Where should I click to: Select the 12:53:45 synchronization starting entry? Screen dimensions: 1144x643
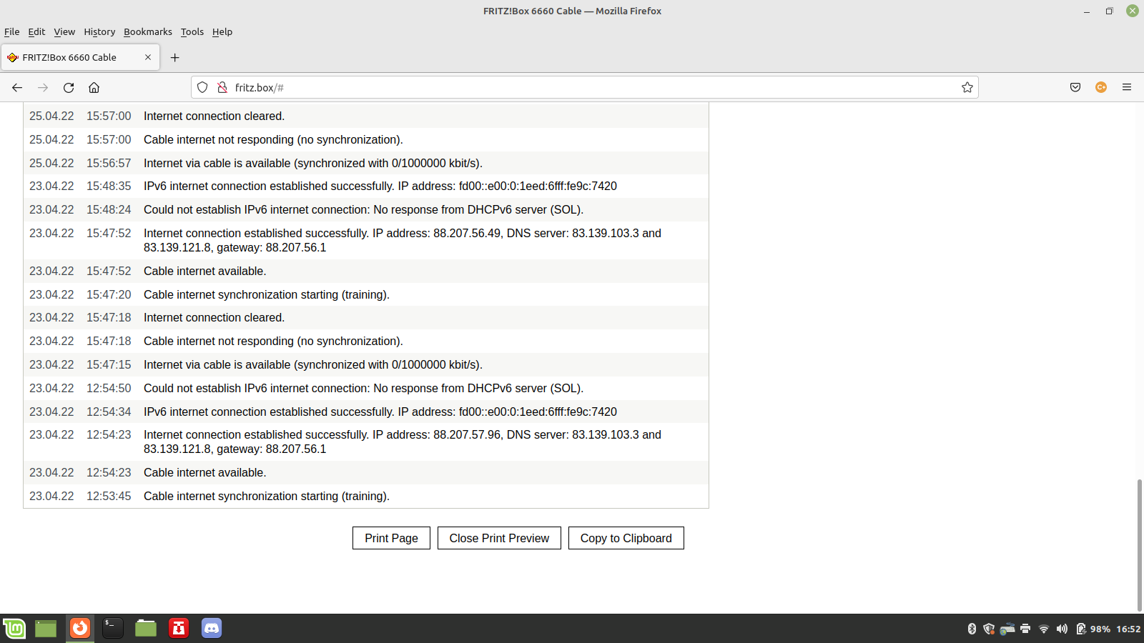tap(366, 496)
